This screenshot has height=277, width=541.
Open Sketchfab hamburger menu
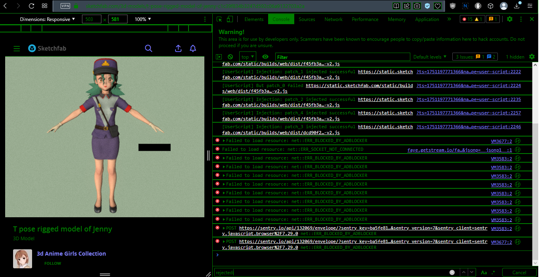click(x=17, y=48)
